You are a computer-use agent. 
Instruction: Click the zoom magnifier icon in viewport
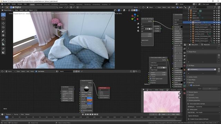point(138,24)
